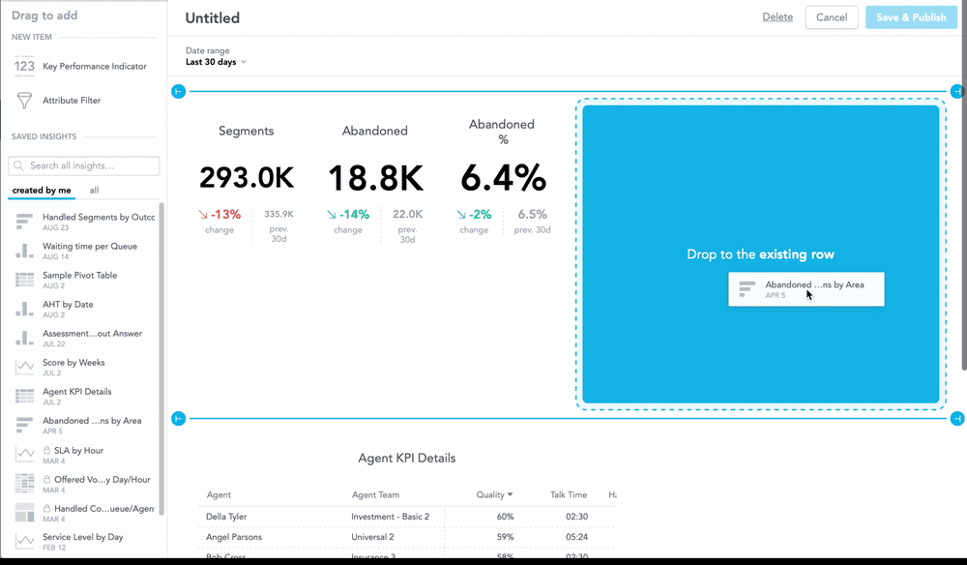The image size is (967, 565).
Task: Switch to the created by me tab
Action: [41, 191]
